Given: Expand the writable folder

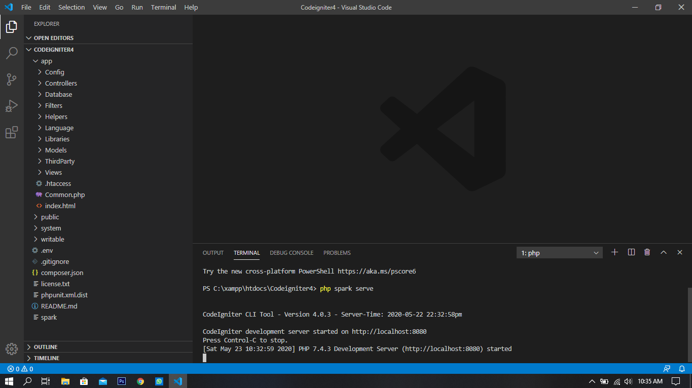Looking at the screenshot, I should pyautogui.click(x=108, y=239).
